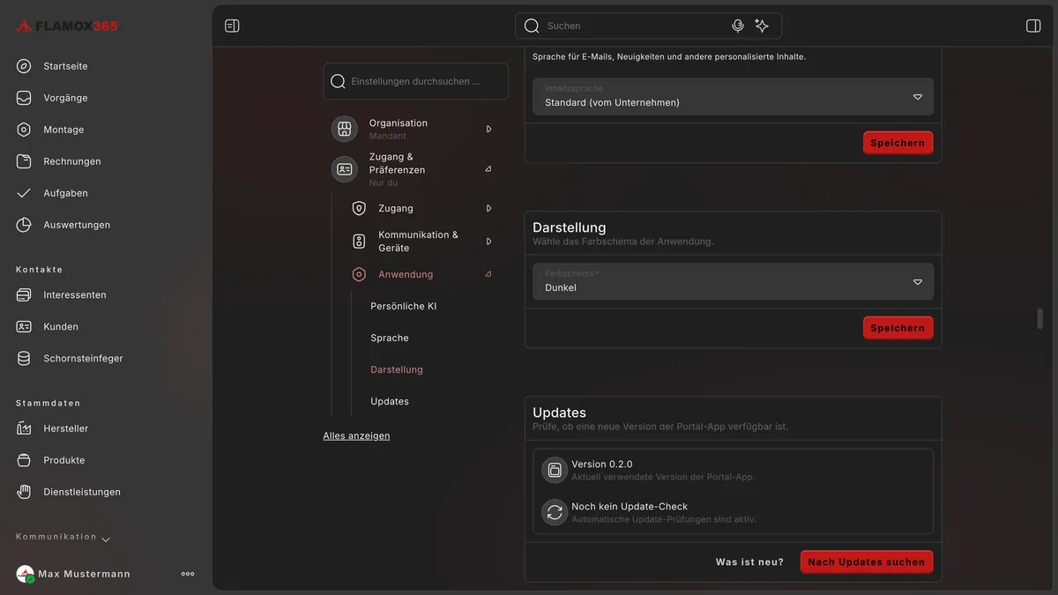Toggle the left sidebar panel icon
Image resolution: width=1058 pixels, height=595 pixels.
(232, 26)
